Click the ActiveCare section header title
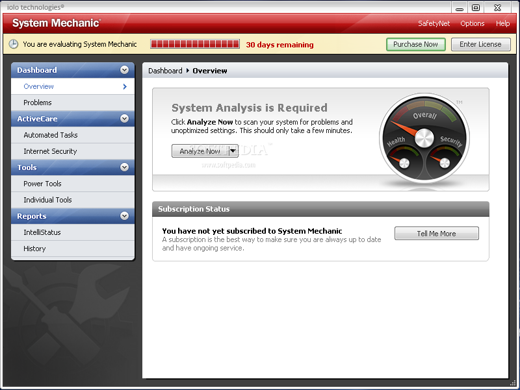 (x=37, y=119)
